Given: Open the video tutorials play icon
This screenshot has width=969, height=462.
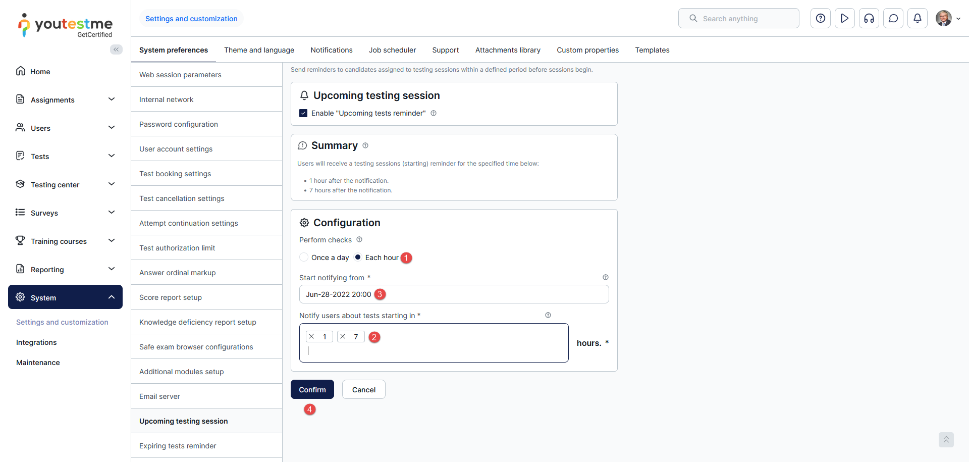Looking at the screenshot, I should pos(844,19).
